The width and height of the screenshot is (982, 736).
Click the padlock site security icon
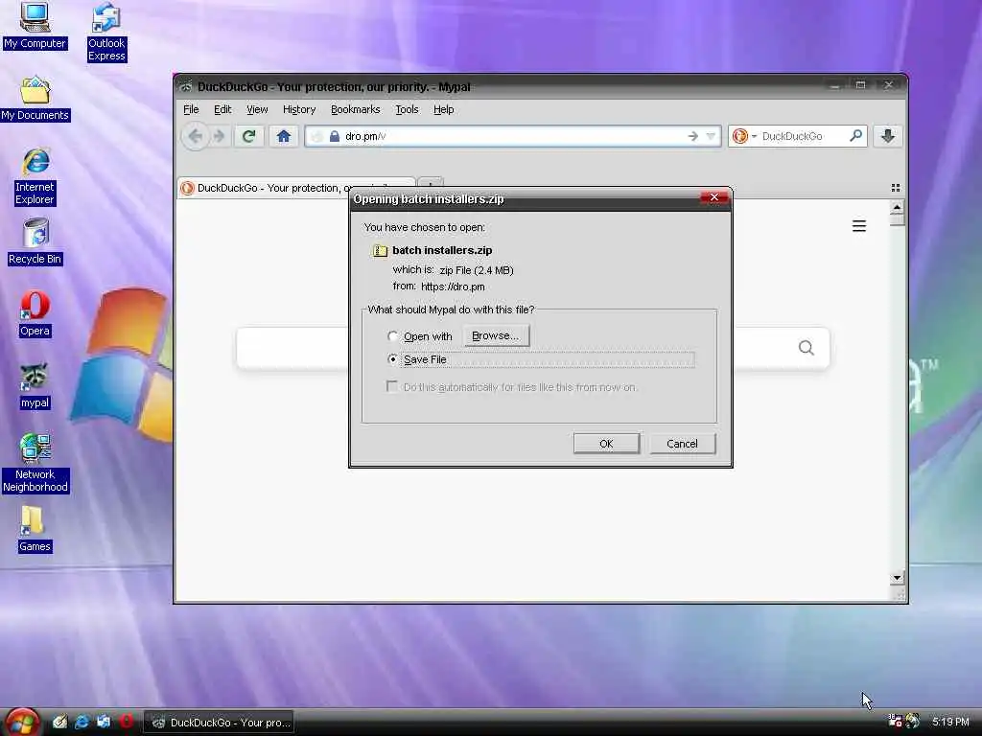(x=335, y=136)
